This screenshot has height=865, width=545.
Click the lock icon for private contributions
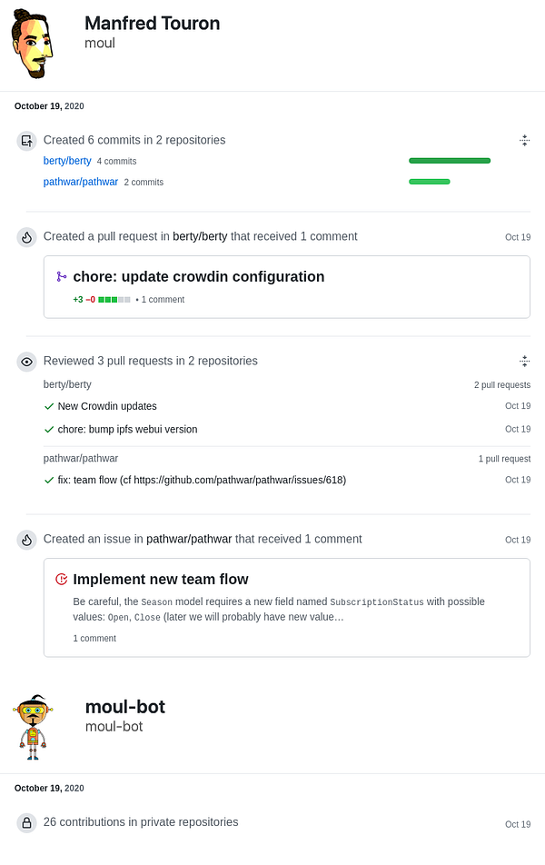(27, 823)
